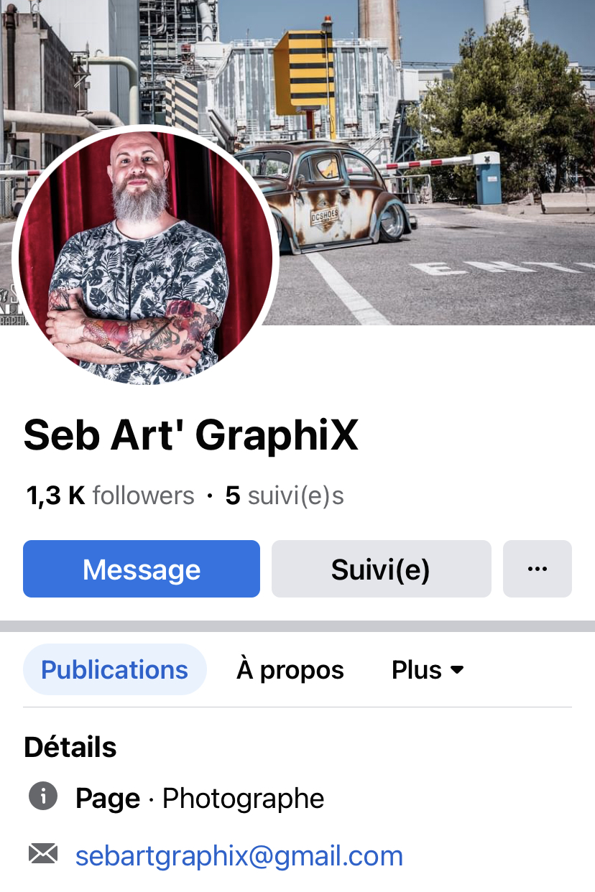Click the envelope email icon
Viewport: 595px width, 892px height.
42,854
